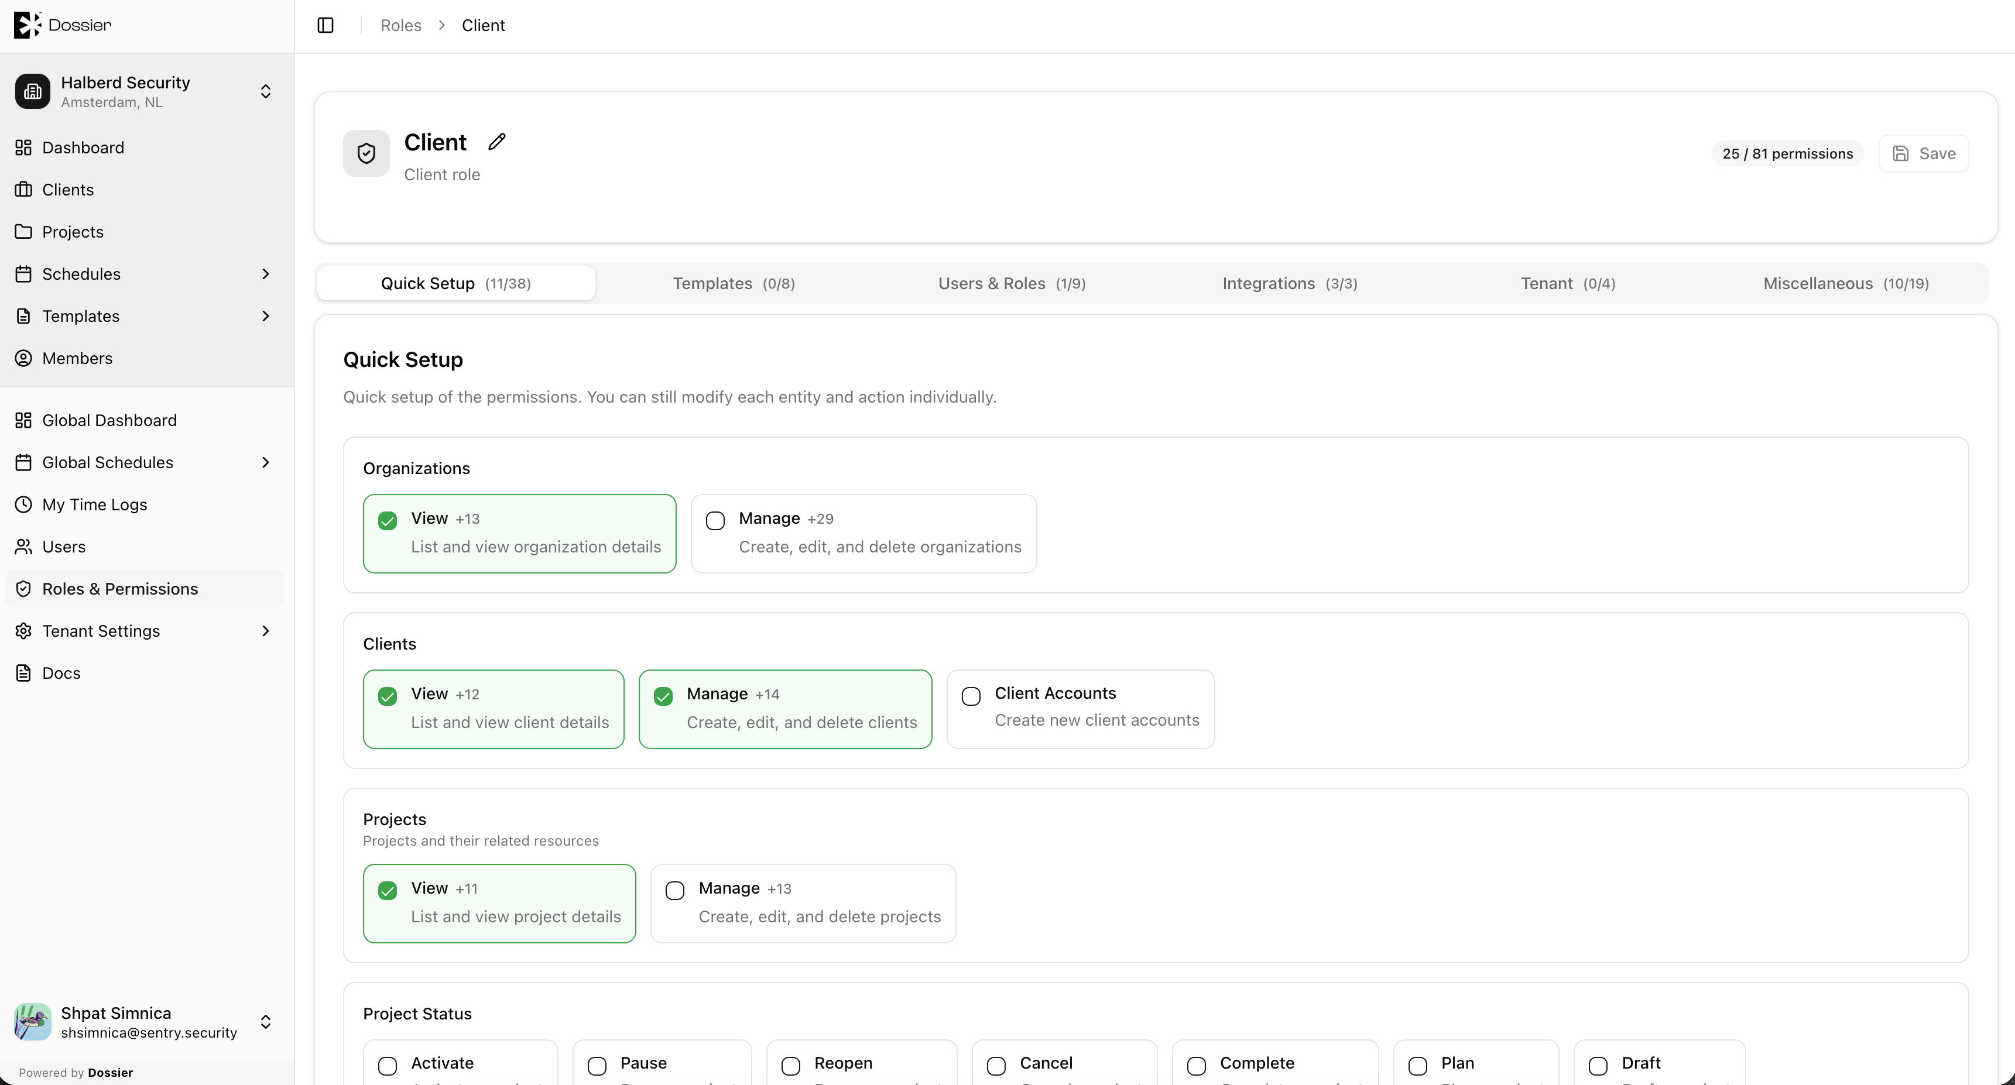Expand the Schedules submenu chevron

point(266,274)
